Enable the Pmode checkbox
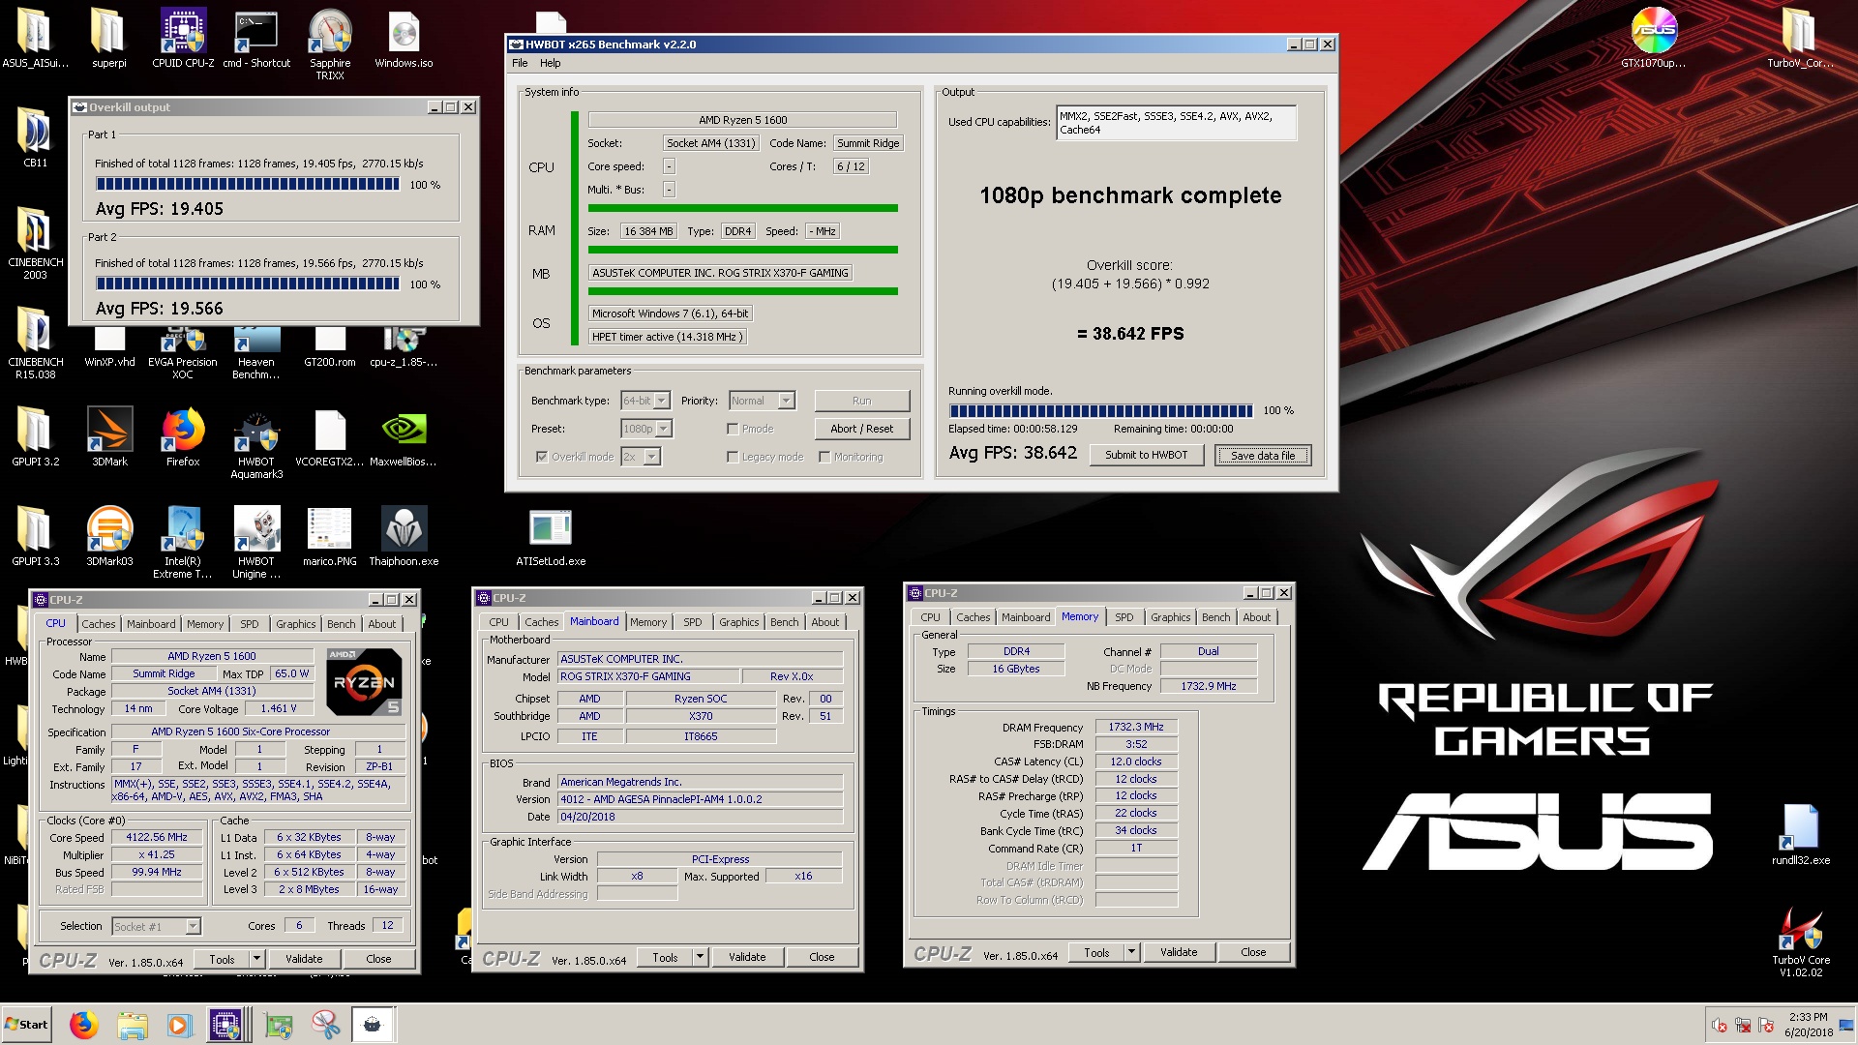 [x=733, y=429]
